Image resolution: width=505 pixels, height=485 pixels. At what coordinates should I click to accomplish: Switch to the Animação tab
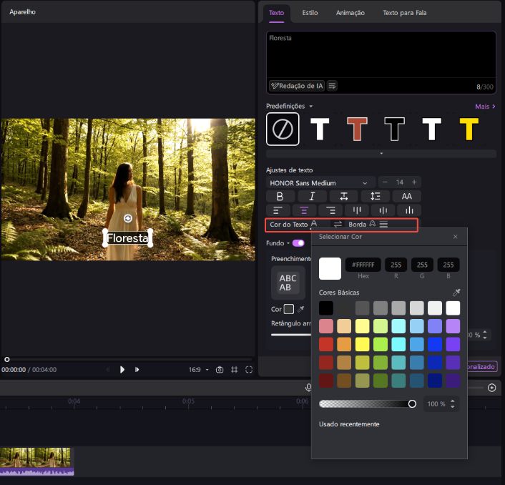[350, 13]
